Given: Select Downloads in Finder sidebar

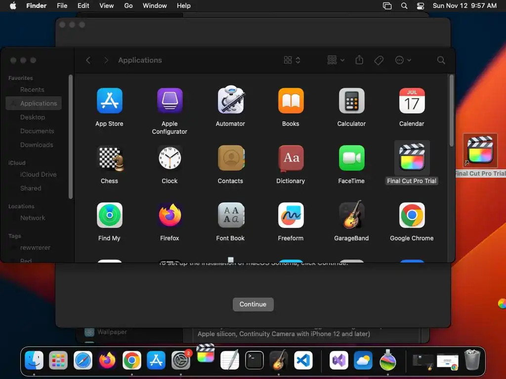Looking at the screenshot, I should coord(37,145).
